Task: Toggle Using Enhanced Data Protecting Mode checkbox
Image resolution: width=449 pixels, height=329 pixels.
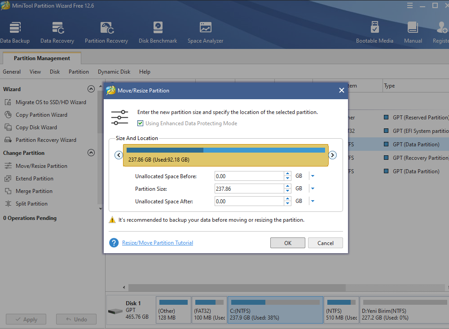Action: click(x=140, y=123)
